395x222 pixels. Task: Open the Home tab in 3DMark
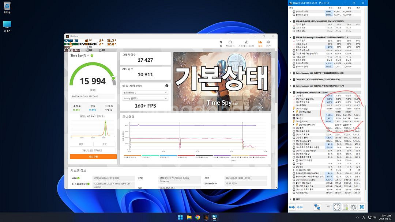(221, 44)
